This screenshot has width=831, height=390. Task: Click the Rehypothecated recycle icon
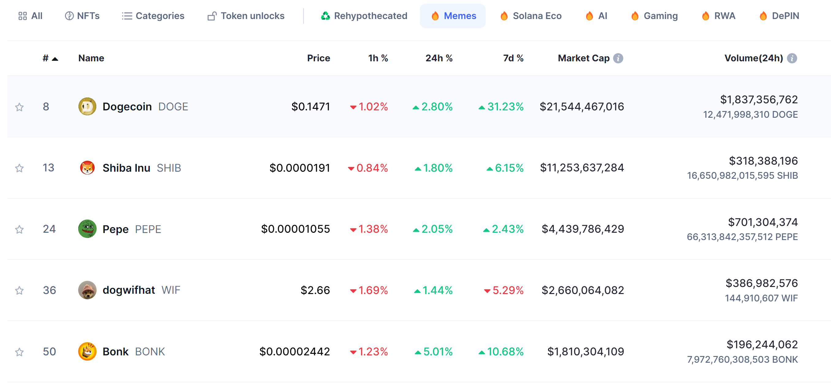[325, 16]
